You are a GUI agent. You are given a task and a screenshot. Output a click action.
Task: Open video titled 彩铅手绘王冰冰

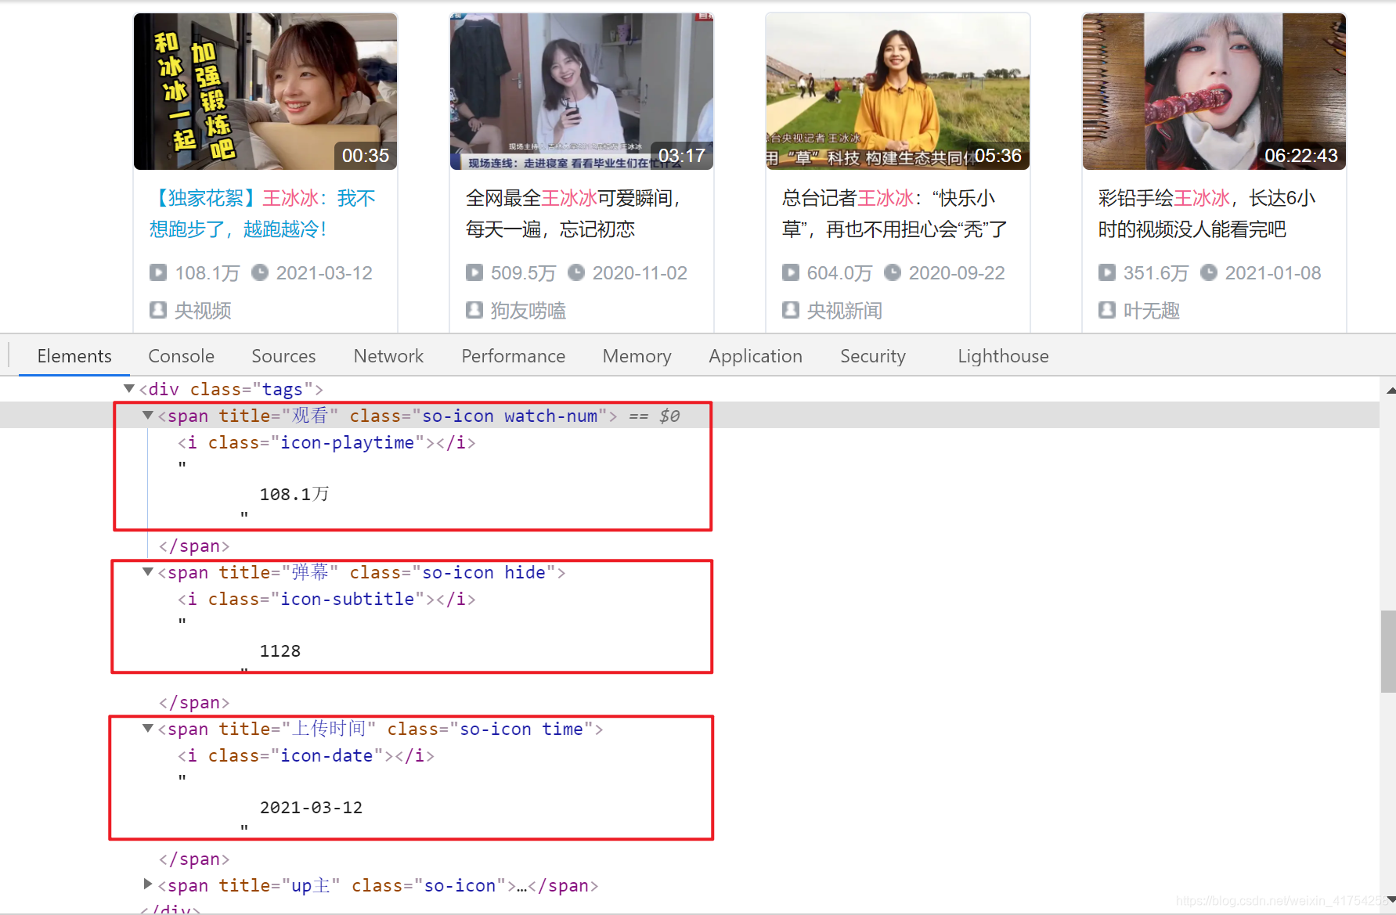(x=1207, y=213)
